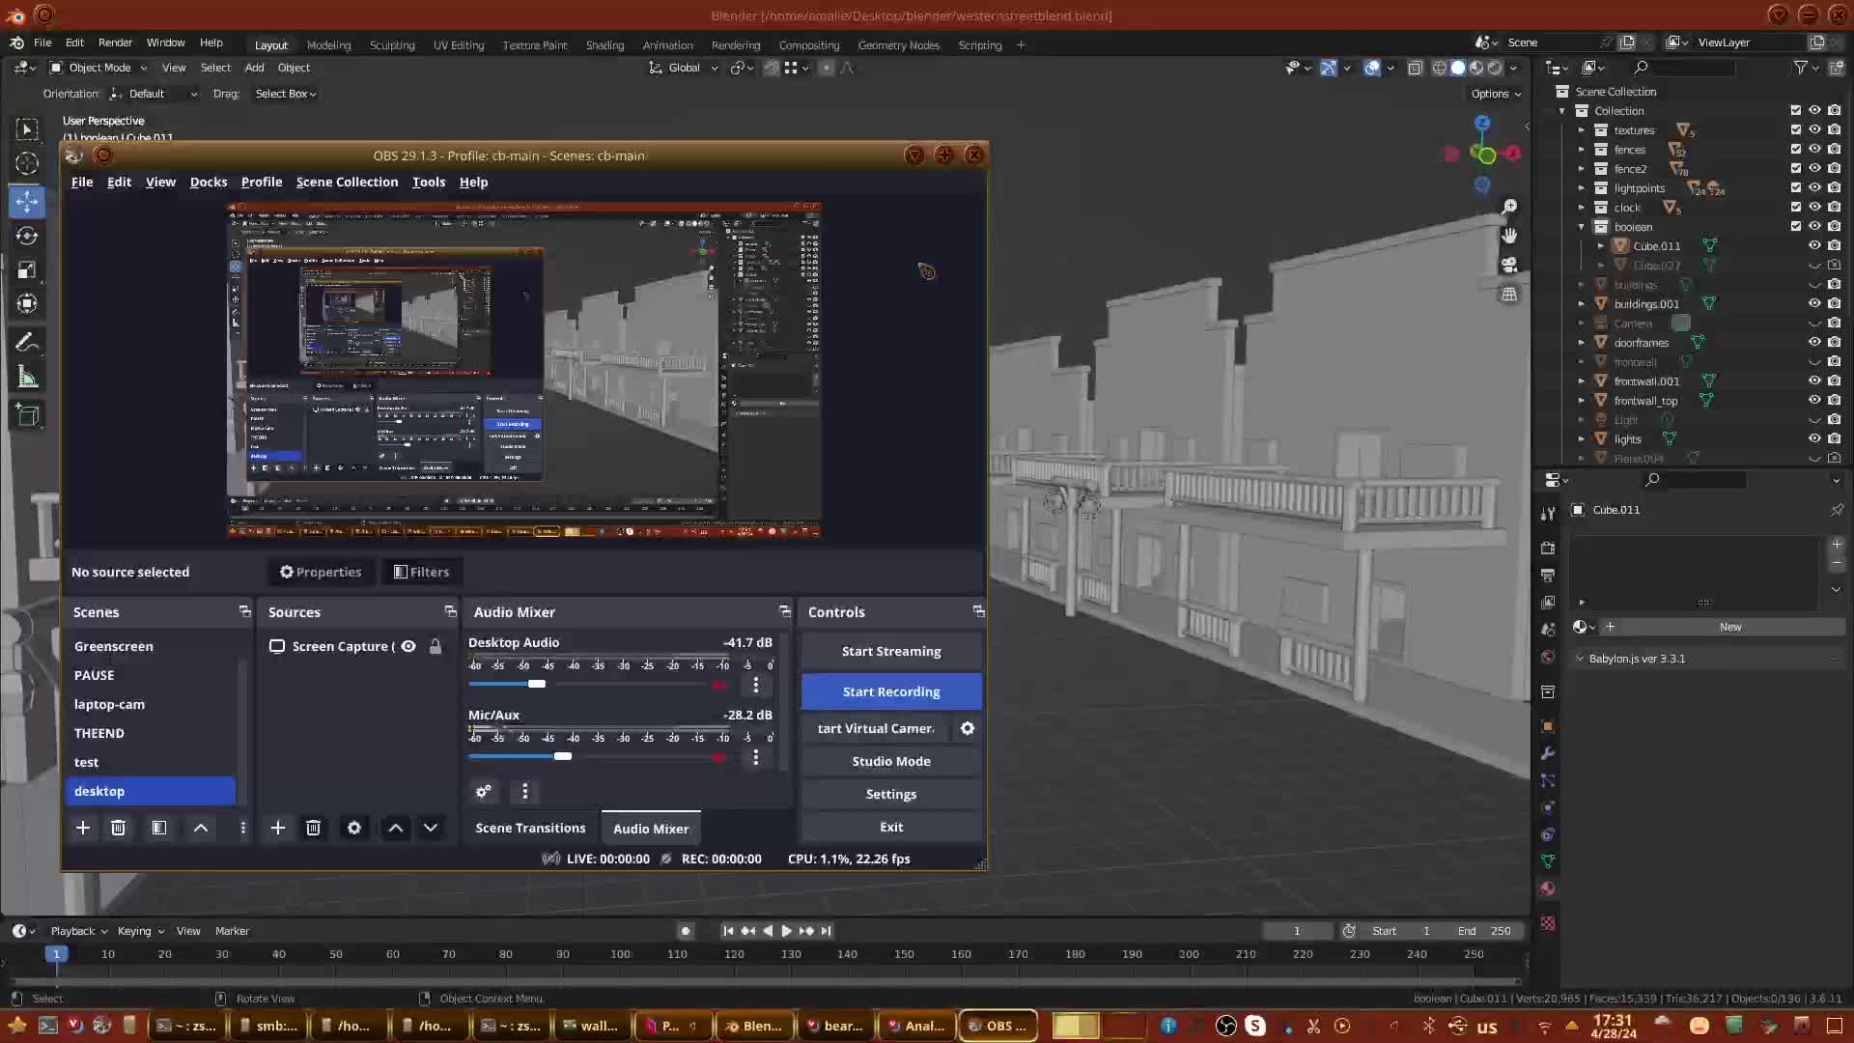Open the Docks menu in OBS
The image size is (1854, 1043).
208,182
